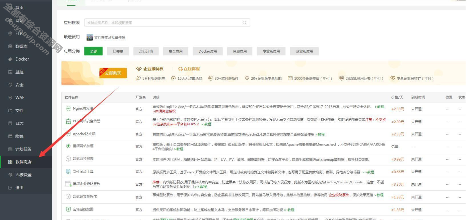Click the ≈2.00元 price for PHP网站安全告警

pos(398,122)
